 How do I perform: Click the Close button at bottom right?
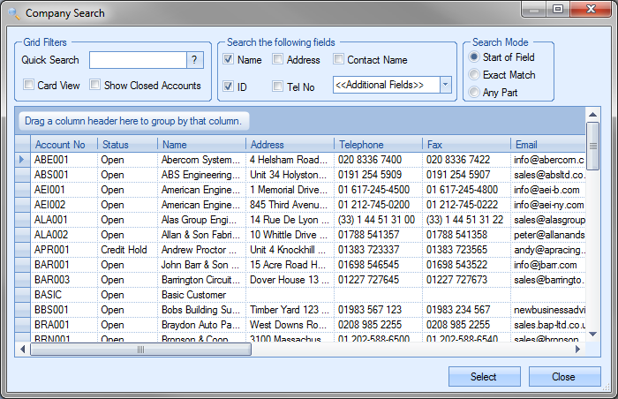pyautogui.click(x=564, y=377)
